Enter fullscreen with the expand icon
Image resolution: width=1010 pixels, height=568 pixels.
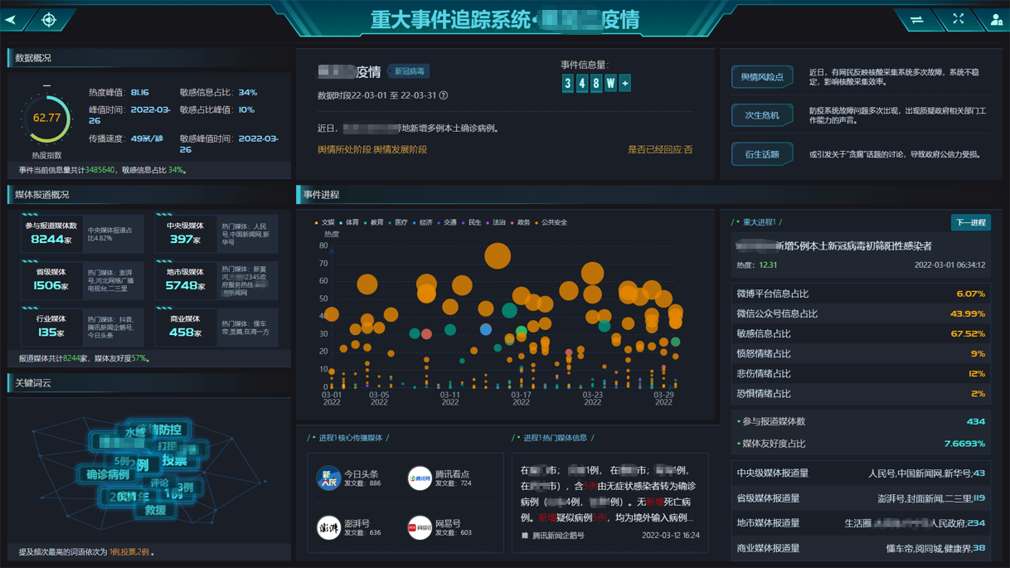[x=958, y=19]
